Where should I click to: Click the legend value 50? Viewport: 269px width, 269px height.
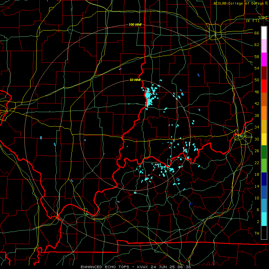pyautogui.click(x=257, y=80)
